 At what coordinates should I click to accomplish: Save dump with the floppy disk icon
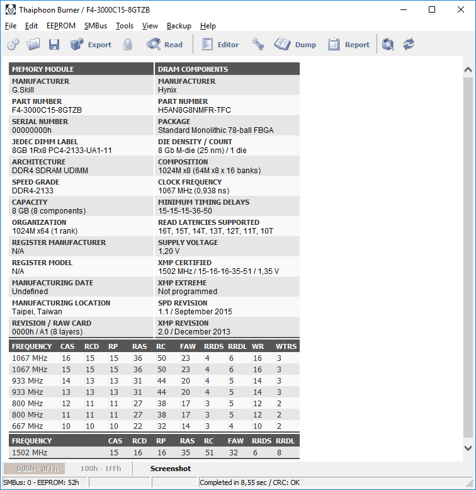(54, 44)
